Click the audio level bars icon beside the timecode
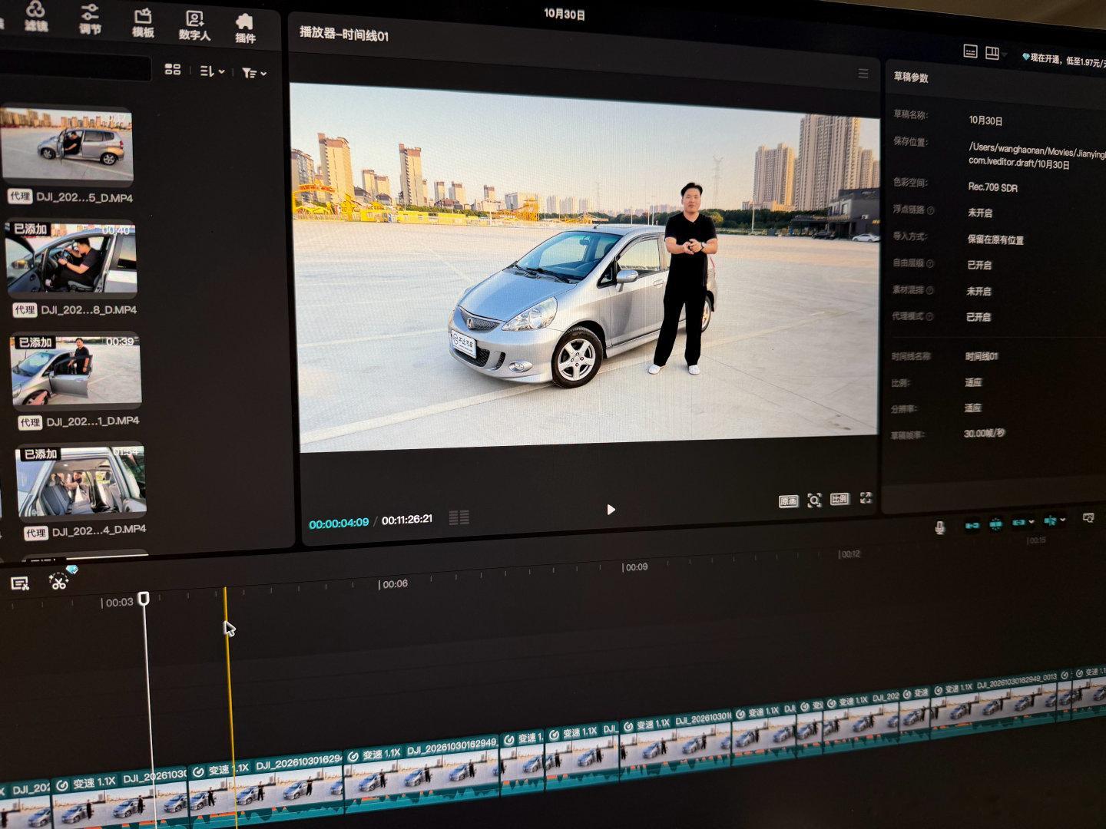Image resolution: width=1106 pixels, height=829 pixels. point(459,518)
